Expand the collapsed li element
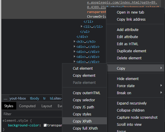 [x=81, y=26]
